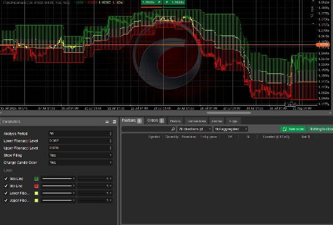Click the scroll-right arrow of chart scrollbar
The image size is (333, 225).
[331, 113]
